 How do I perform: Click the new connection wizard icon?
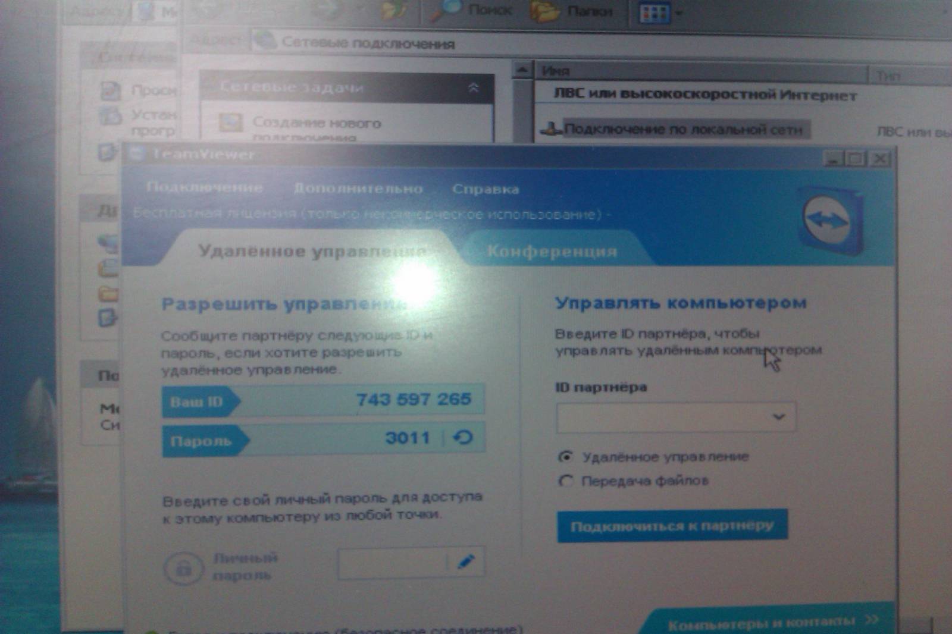pyautogui.click(x=230, y=123)
